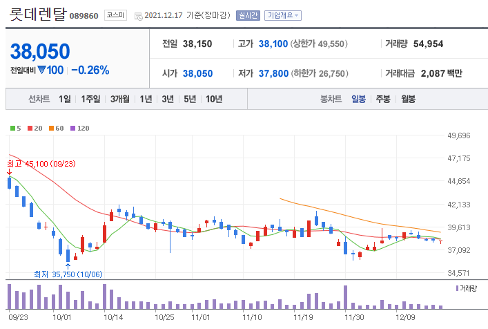Select the 5년 line chart tab

[190, 99]
